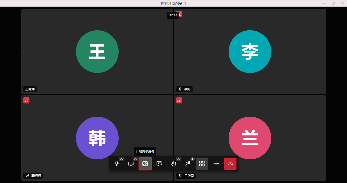This screenshot has width=347, height=183.
Task: Select 李娟's teal avatar
Action: [x=250, y=52]
